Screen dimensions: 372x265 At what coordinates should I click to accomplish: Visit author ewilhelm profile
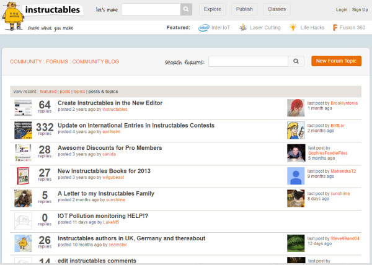click(x=111, y=132)
